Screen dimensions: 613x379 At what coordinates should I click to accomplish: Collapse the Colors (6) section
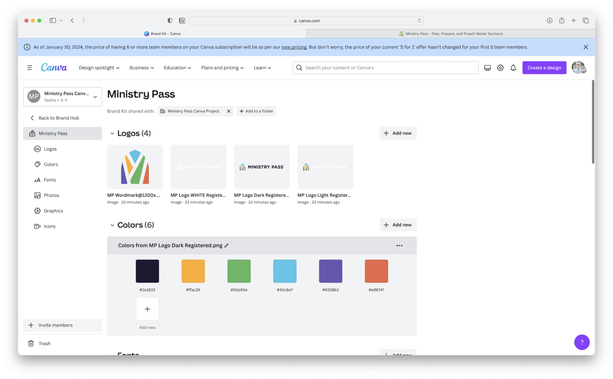pyautogui.click(x=112, y=225)
